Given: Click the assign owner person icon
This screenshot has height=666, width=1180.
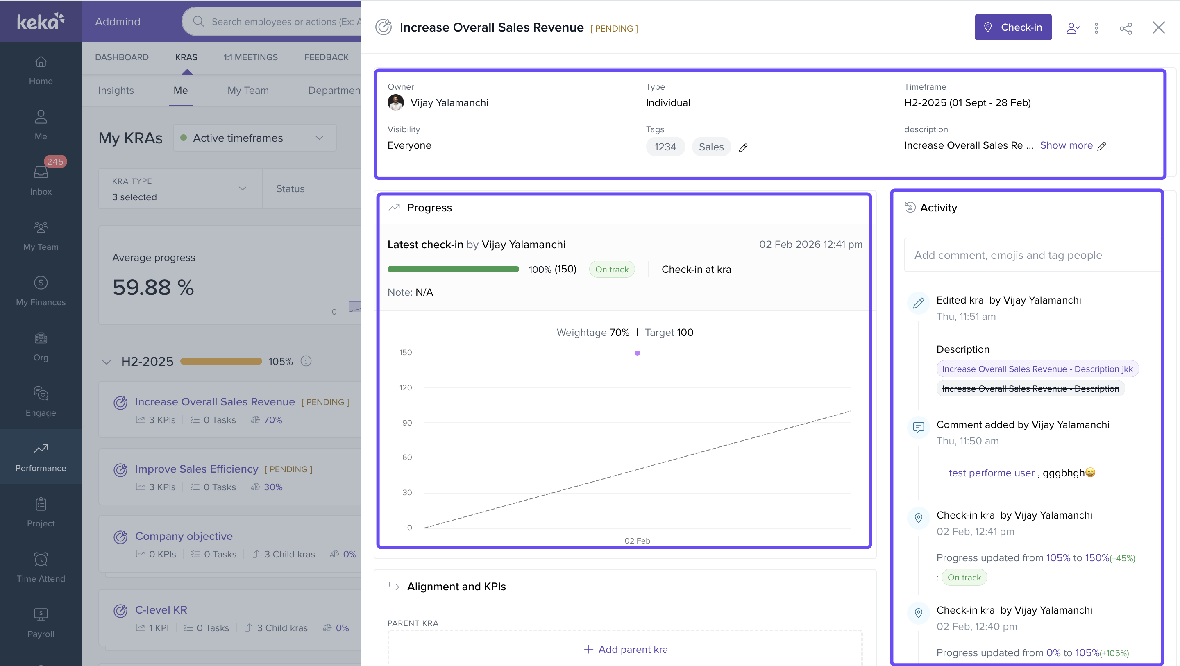Looking at the screenshot, I should pos(1072,28).
